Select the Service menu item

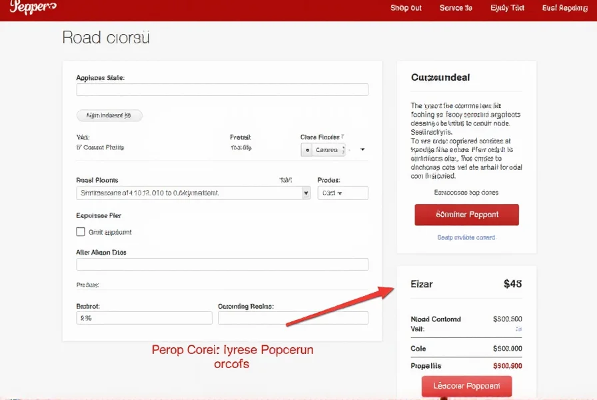pos(455,8)
